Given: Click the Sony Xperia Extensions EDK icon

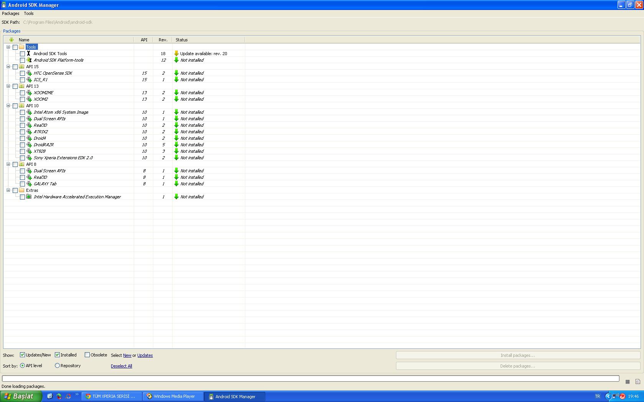Looking at the screenshot, I should click(x=29, y=158).
